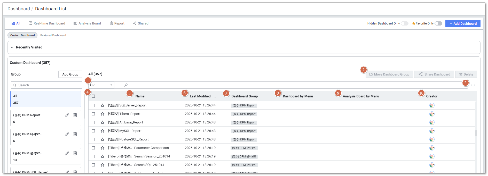Screen dimensions: 488x176
Task: Enable Hidden Dashboard Only toggle
Action: click(404, 23)
